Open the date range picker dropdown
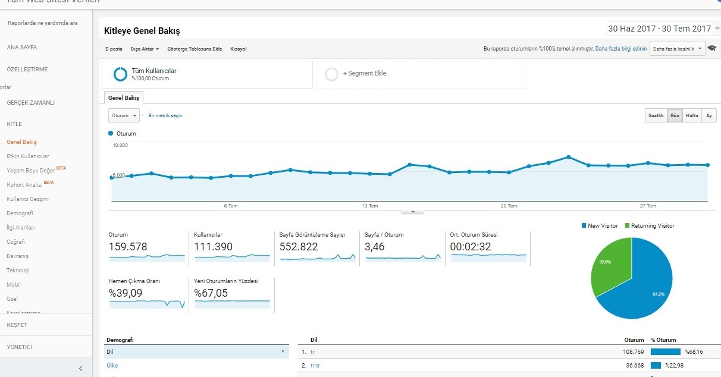Image resolution: width=721 pixels, height=377 pixels. [x=663, y=29]
